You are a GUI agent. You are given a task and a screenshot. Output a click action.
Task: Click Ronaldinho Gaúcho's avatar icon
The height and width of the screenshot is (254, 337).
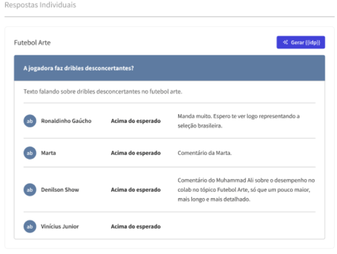pos(30,121)
